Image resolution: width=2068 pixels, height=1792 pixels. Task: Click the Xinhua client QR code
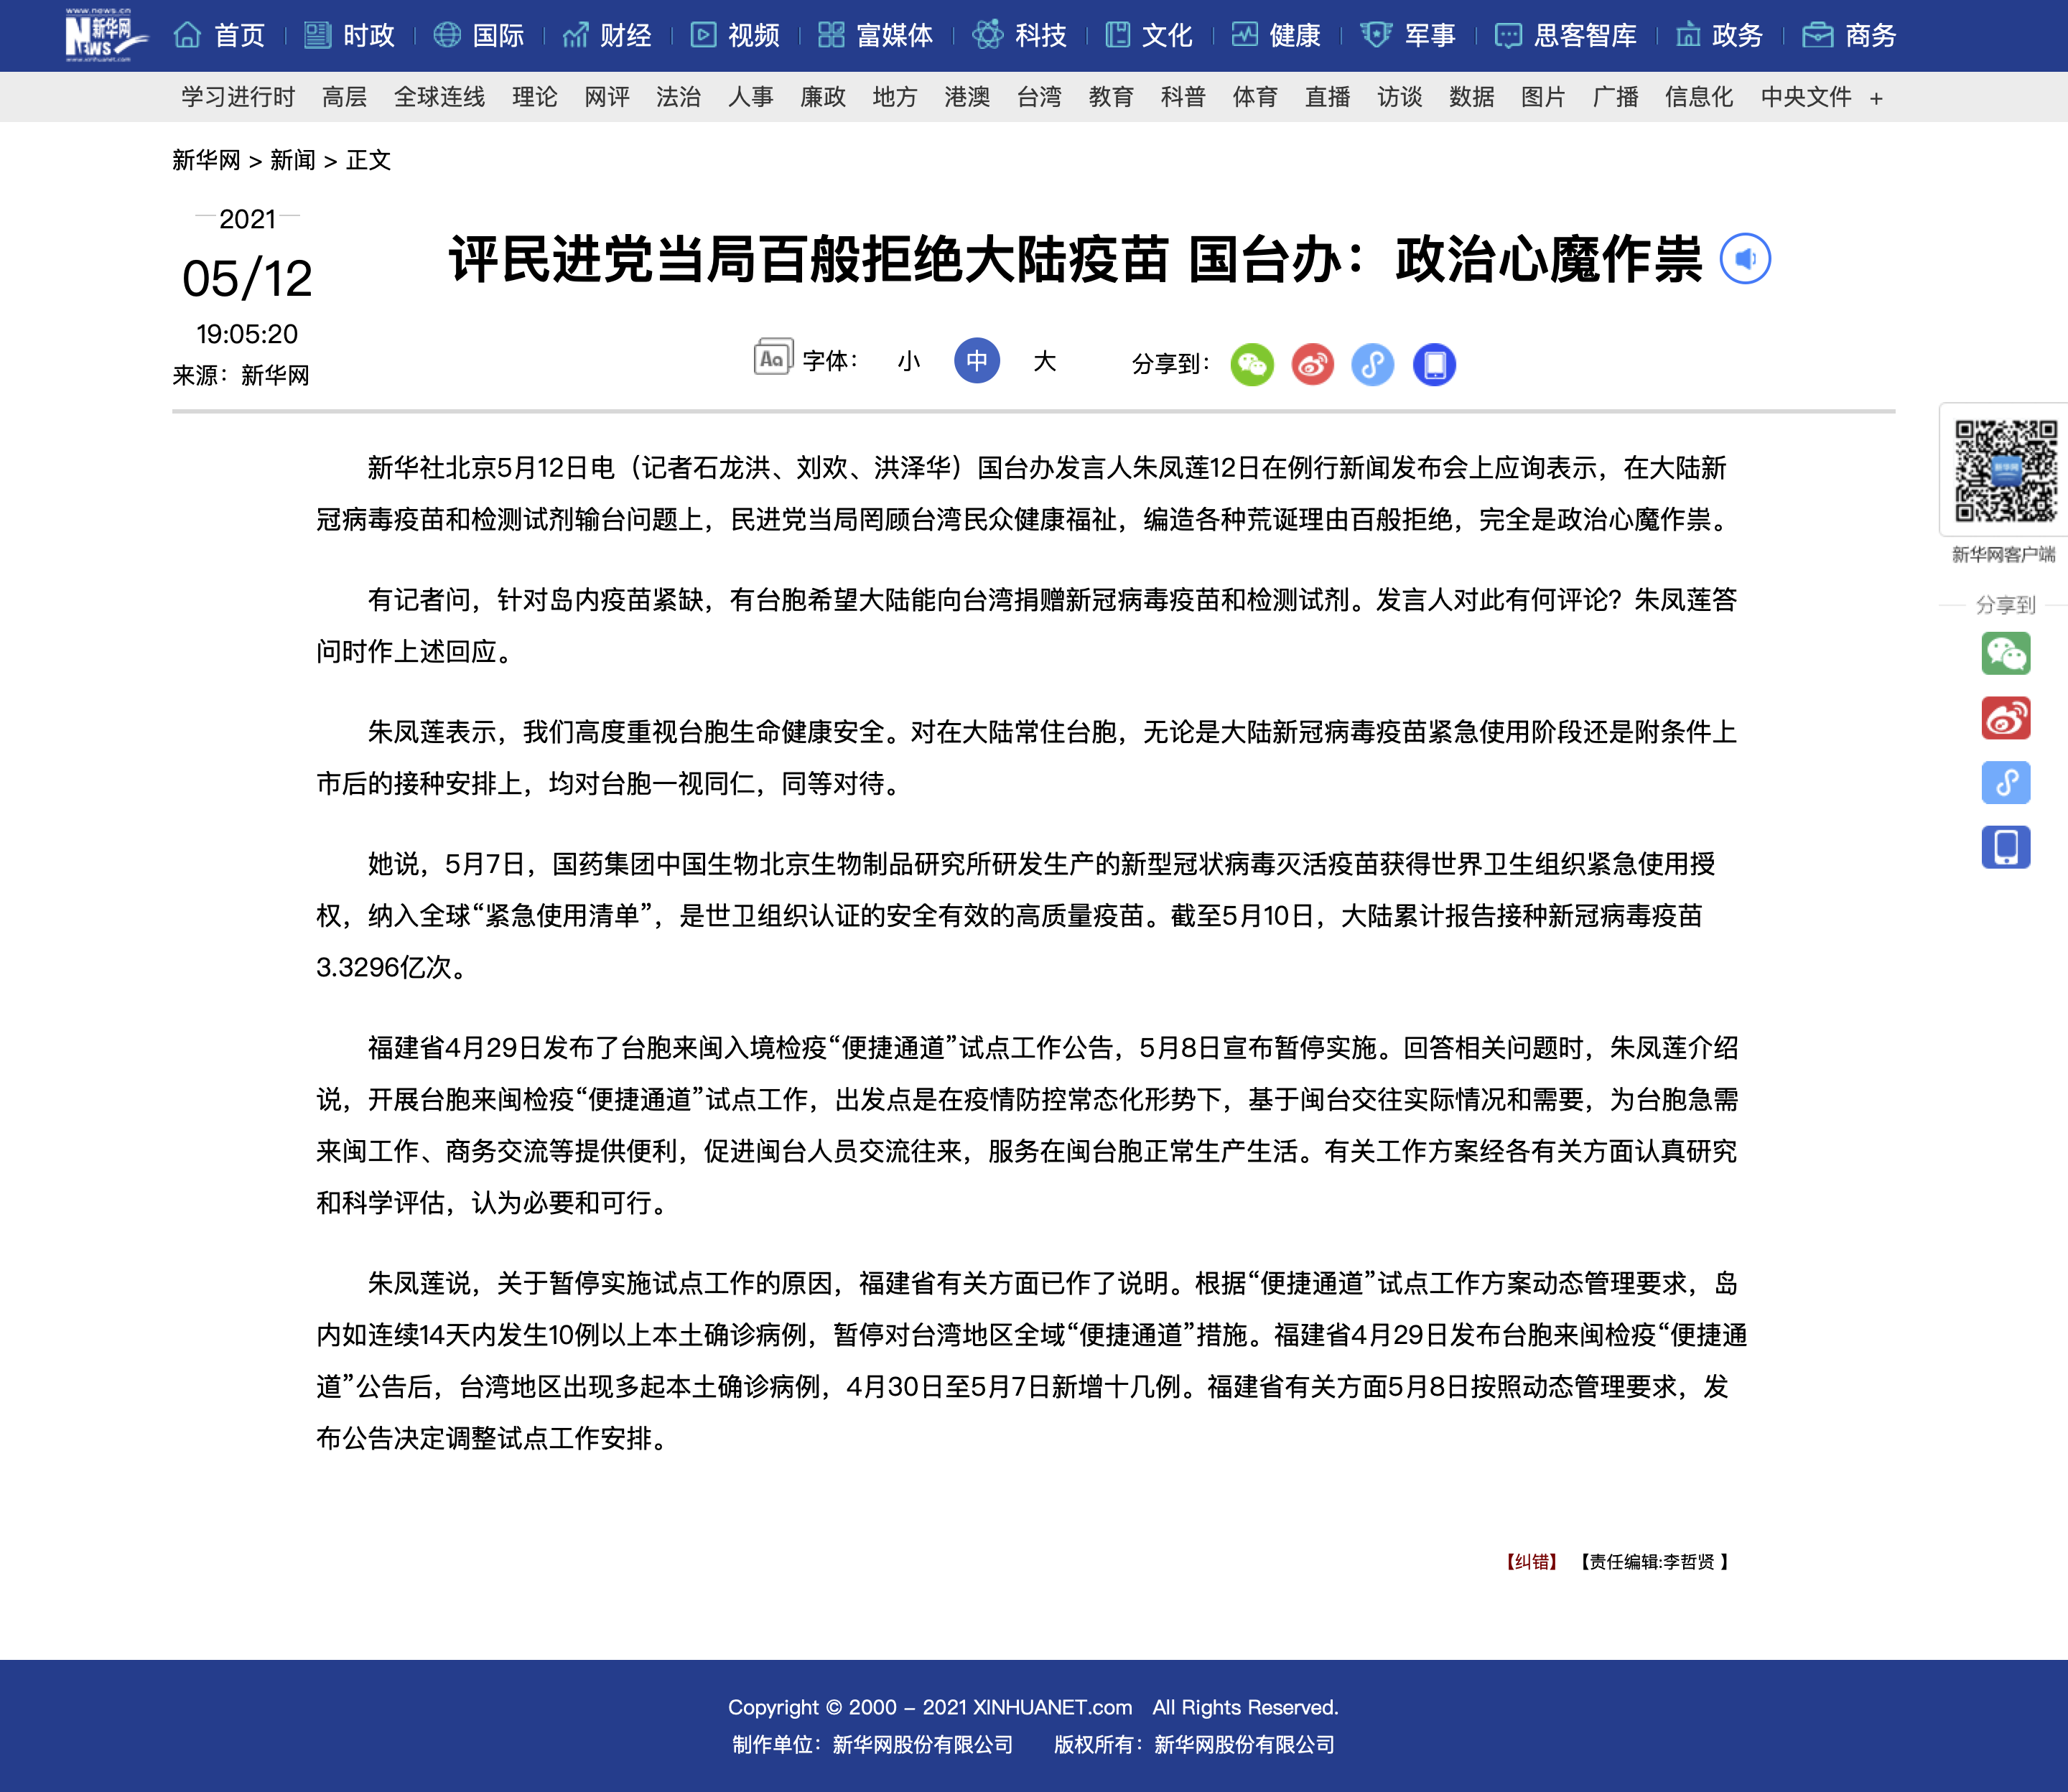(2005, 470)
